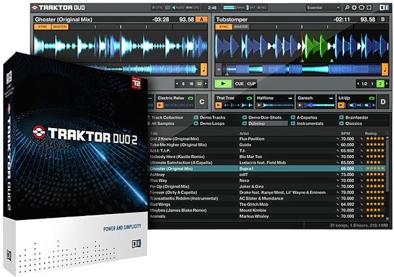The width and height of the screenshot is (394, 277).
Task: Select deck A letter button
Action: click(202, 19)
